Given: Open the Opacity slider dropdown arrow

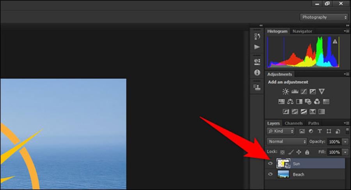Looking at the screenshot, I should tap(346, 142).
